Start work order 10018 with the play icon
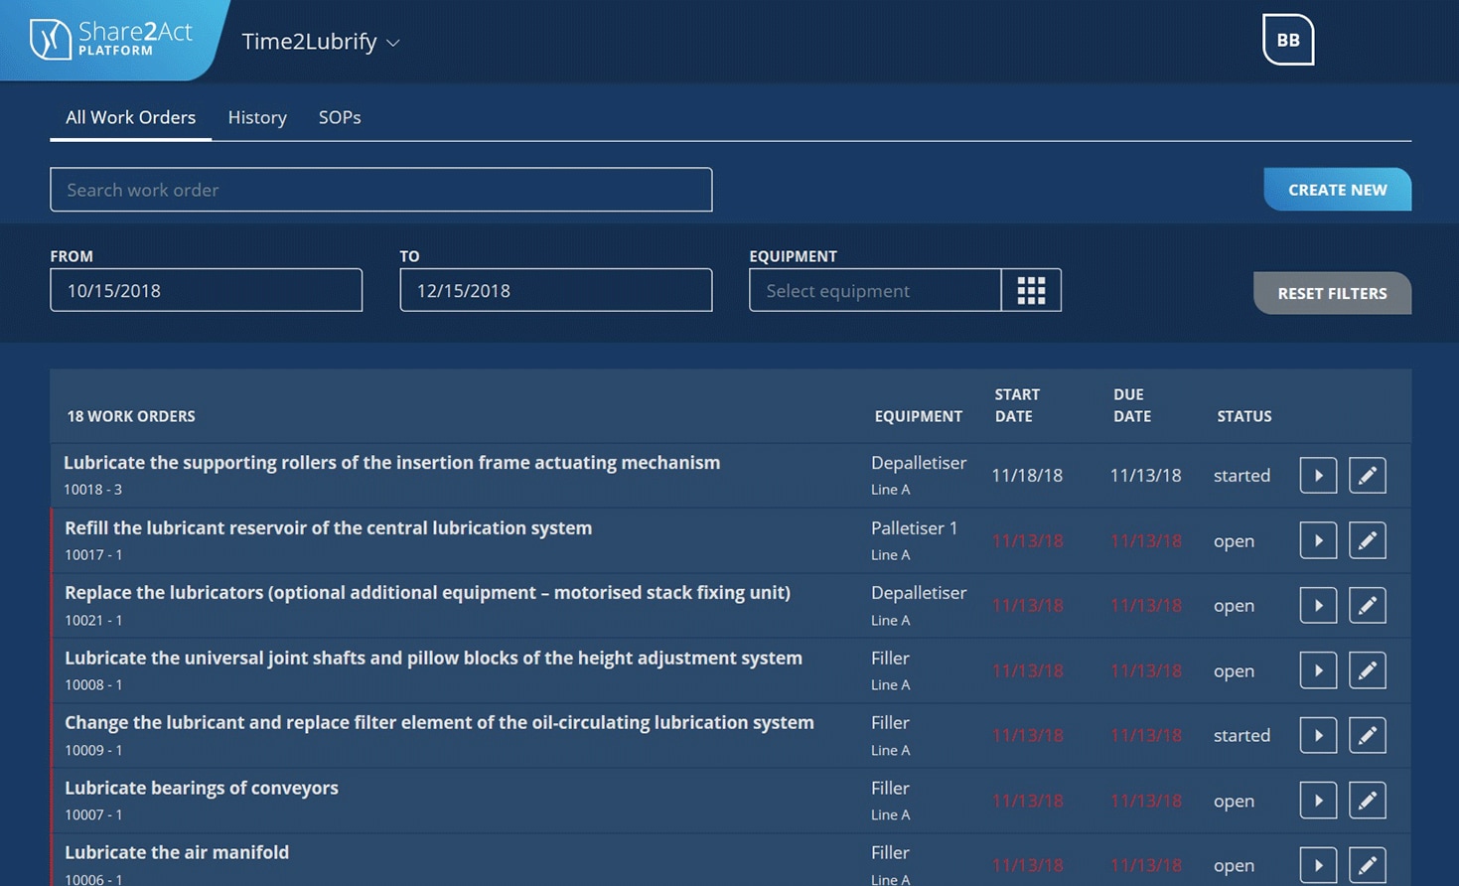This screenshot has height=886, width=1459. [1318, 476]
